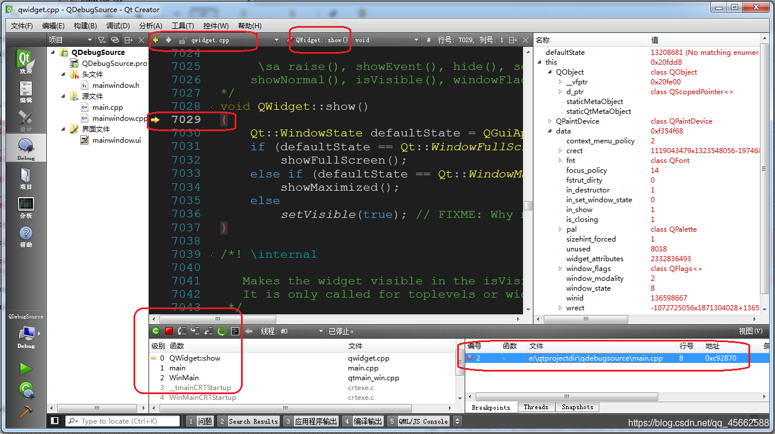The width and height of the screenshot is (775, 434).
Task: Stop the debugger with red square
Action: tap(169, 331)
